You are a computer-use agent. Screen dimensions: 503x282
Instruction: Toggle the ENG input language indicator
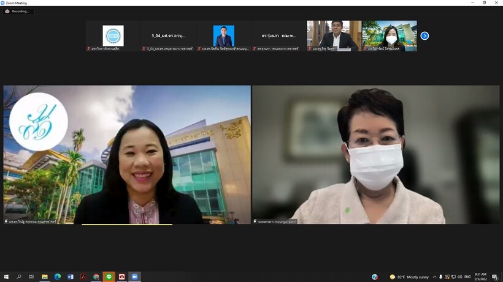[x=467, y=277]
